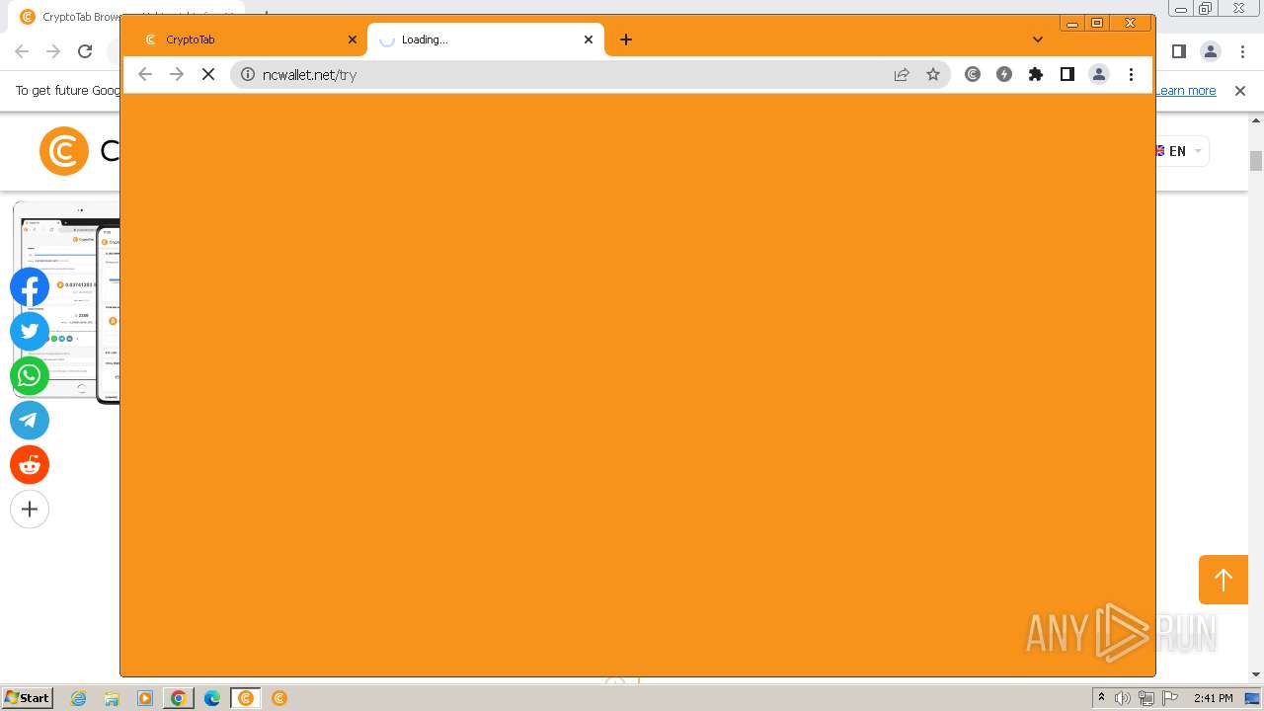Image resolution: width=1264 pixels, height=711 pixels.
Task: Close the Loading... tab
Action: point(589,39)
